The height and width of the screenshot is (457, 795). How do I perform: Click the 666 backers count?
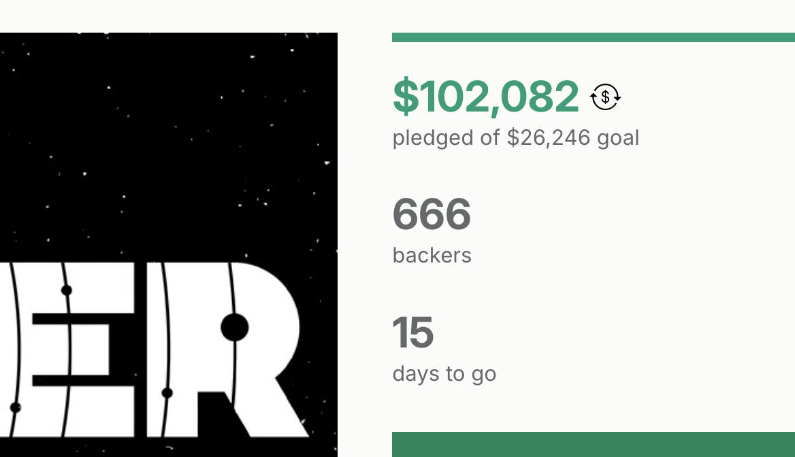coord(432,214)
